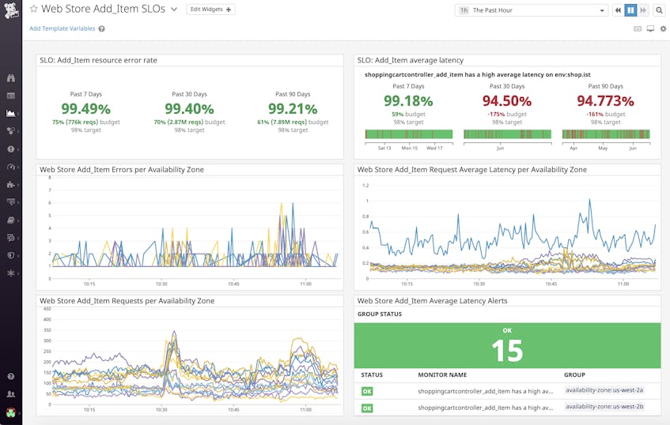This screenshot has width=670, height=425.
Task: Click the Requests per Availability Zone widget title
Action: click(127, 301)
